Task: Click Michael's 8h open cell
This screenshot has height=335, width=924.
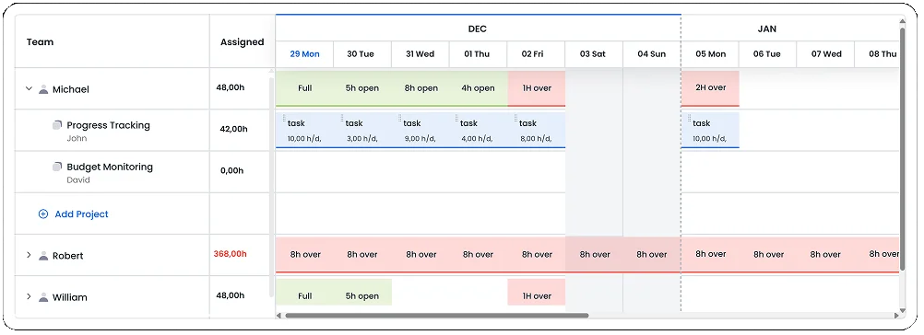Action: point(421,88)
